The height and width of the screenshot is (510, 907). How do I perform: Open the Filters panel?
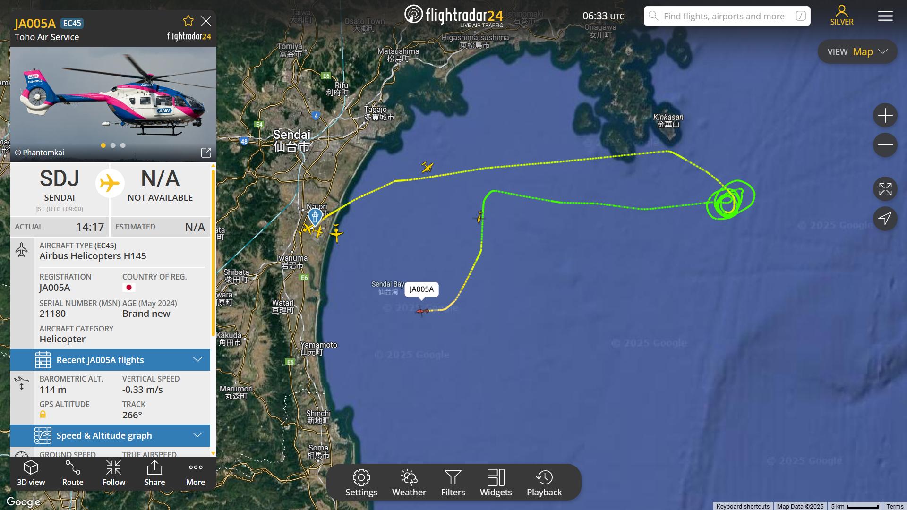click(x=453, y=483)
